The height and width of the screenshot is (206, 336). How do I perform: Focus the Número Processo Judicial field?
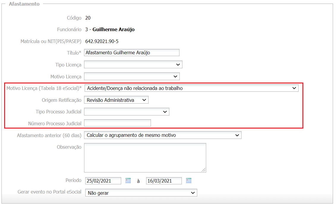pos(117,123)
